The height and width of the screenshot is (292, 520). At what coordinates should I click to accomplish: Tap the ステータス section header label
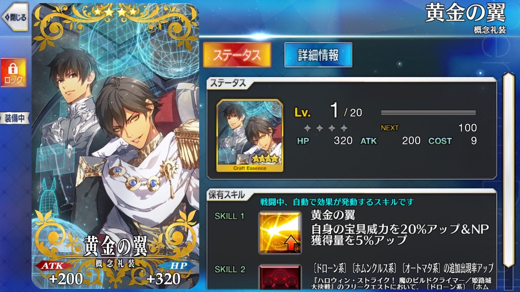[228, 83]
